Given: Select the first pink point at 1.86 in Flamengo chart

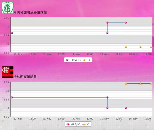Looking at the screenshot, I should point(12,97).
